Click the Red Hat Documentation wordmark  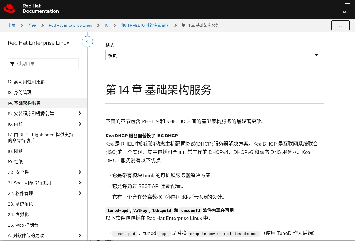[41, 9]
